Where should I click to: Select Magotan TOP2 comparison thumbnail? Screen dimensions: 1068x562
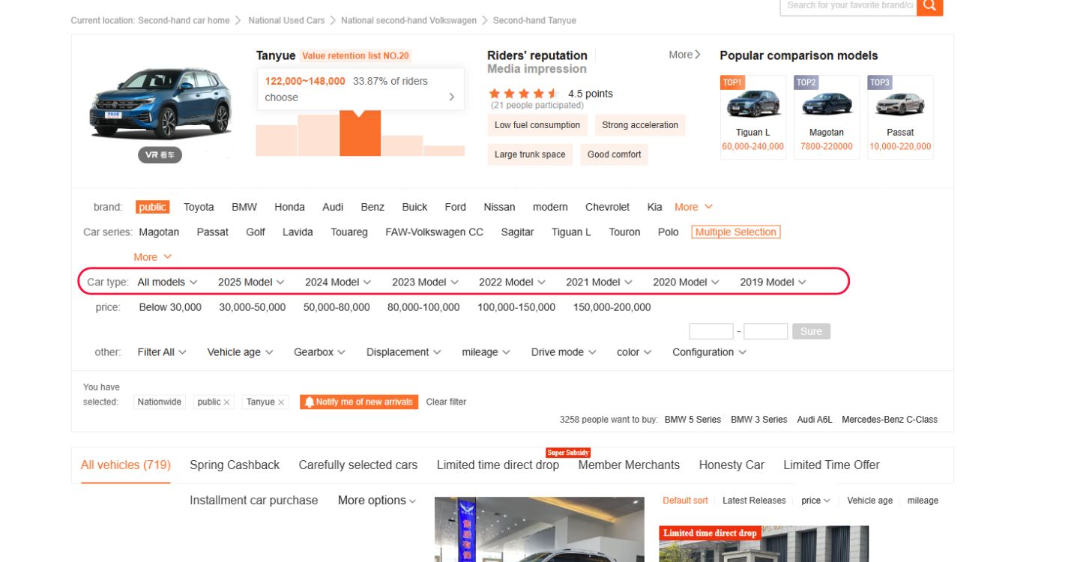pos(827,103)
